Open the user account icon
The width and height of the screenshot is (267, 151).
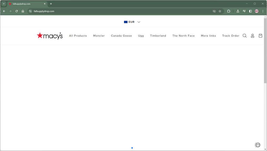(253, 36)
